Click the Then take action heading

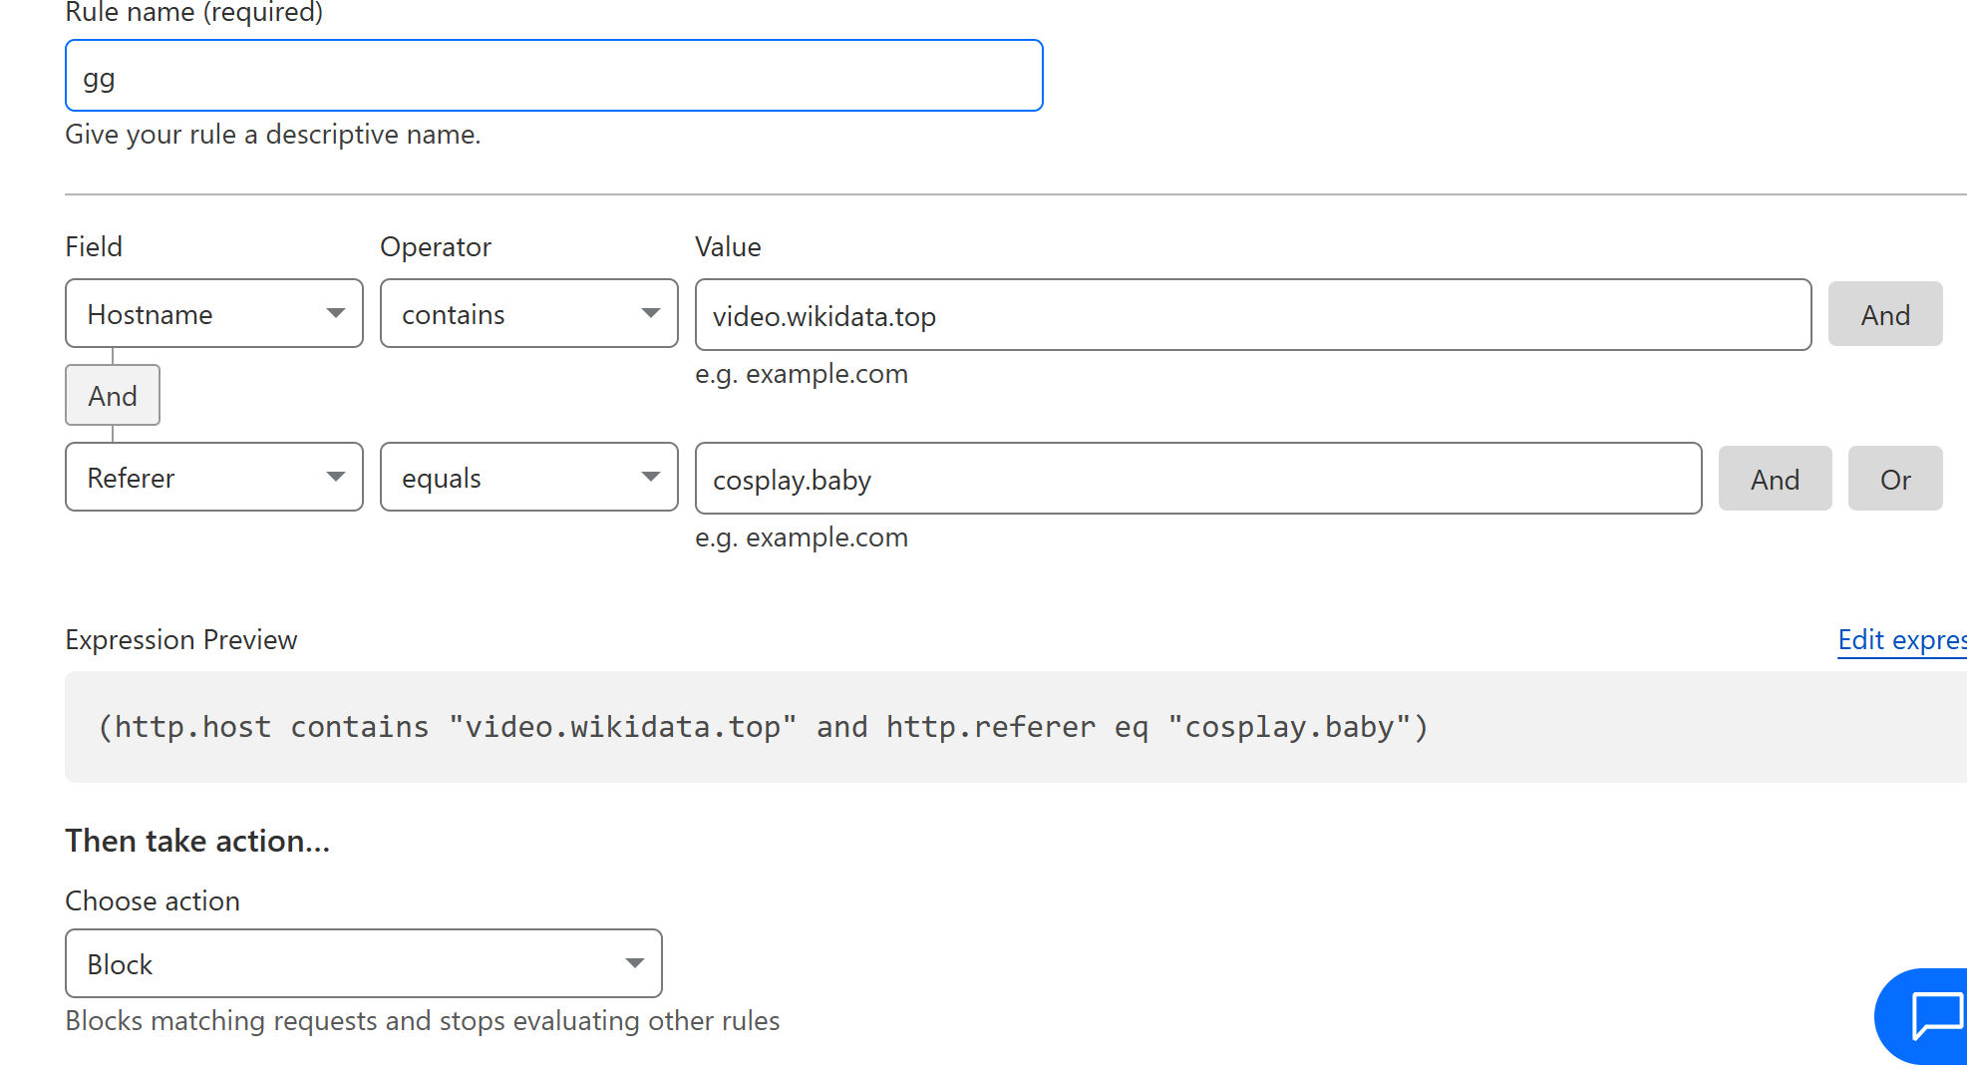(x=197, y=841)
